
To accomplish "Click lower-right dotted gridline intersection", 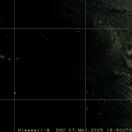I will coord(86,100).
